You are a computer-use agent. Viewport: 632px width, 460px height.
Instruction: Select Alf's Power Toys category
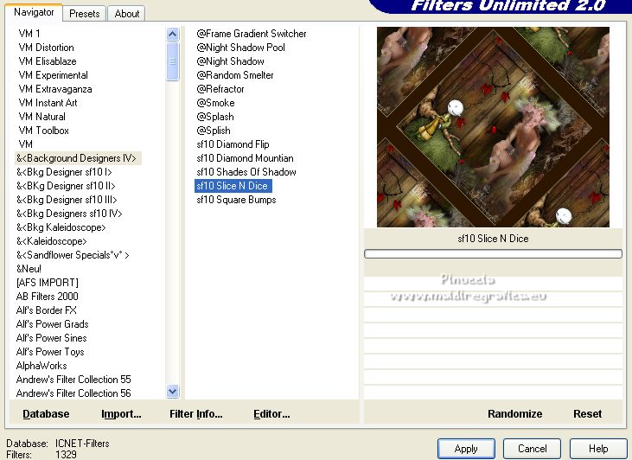pyautogui.click(x=50, y=352)
